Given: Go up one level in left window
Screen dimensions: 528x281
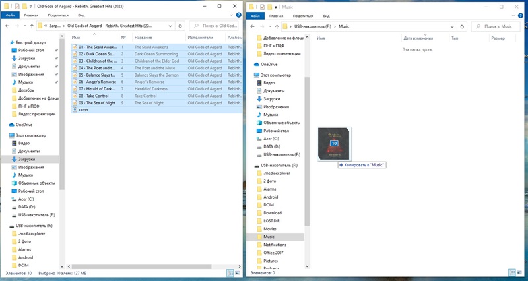Looking at the screenshot, I should coord(32,26).
